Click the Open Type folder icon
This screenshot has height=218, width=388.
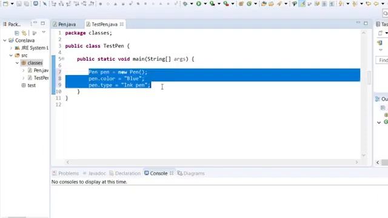pyautogui.click(x=264, y=4)
